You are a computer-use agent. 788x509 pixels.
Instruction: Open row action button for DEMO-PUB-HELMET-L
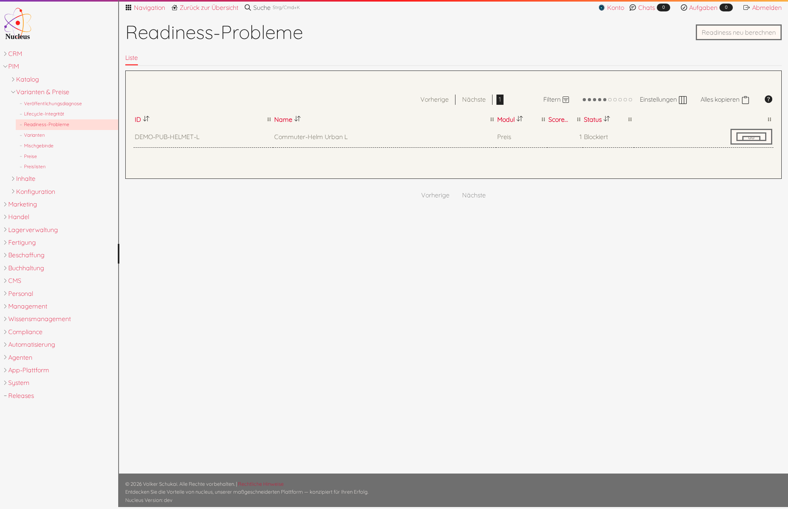[751, 137]
